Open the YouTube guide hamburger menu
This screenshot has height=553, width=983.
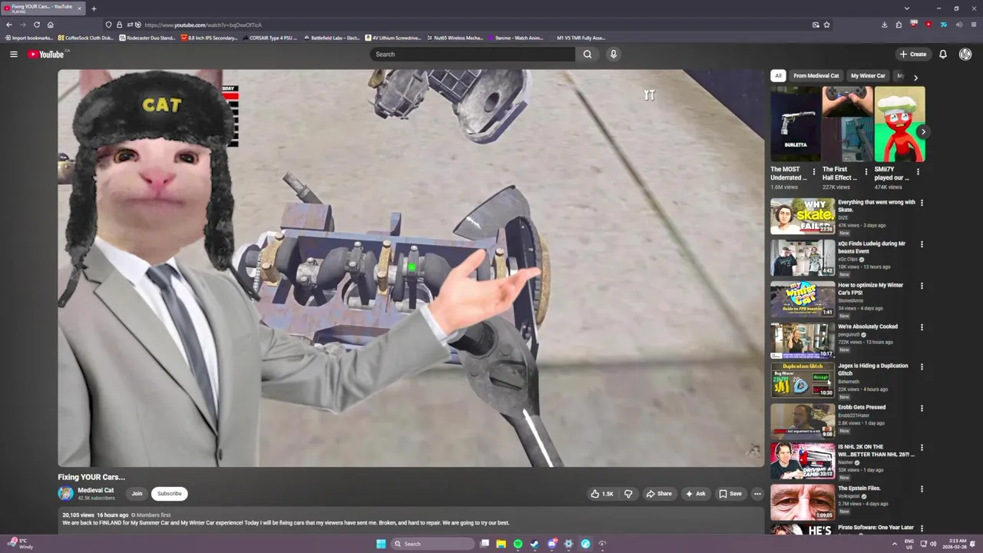click(13, 54)
